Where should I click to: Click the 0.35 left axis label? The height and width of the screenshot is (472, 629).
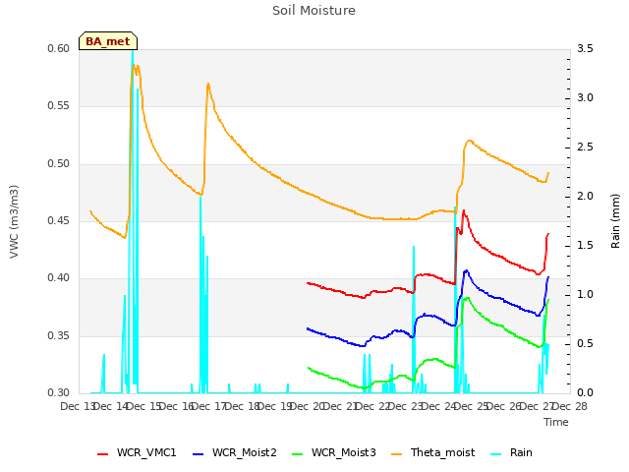59,335
